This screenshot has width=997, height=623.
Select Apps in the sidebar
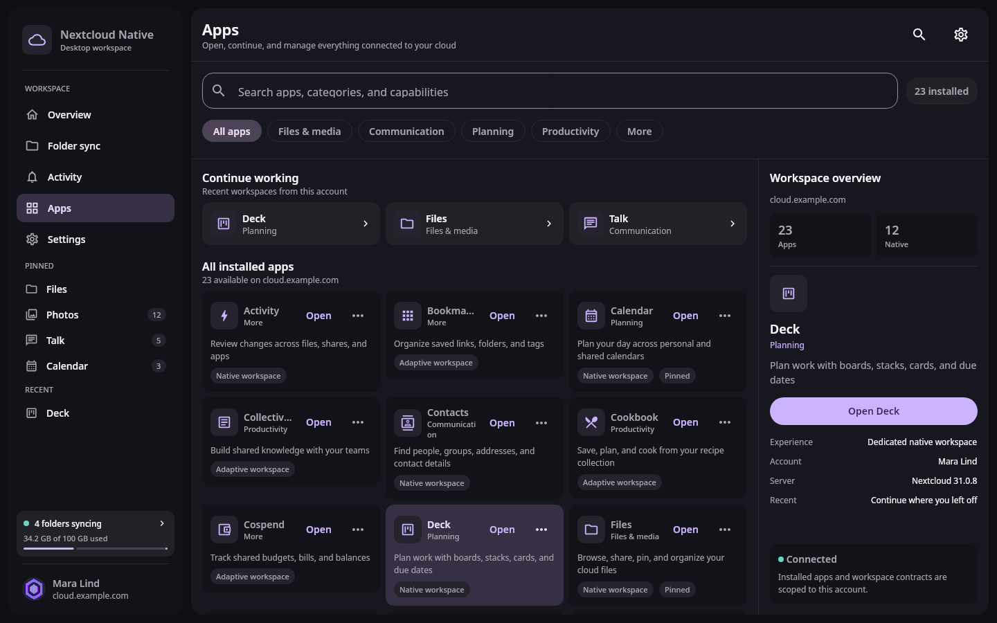pyautogui.click(x=96, y=208)
